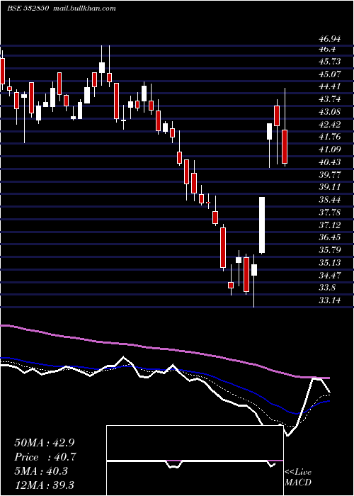Click the MACD inset chart box

[195, 461]
